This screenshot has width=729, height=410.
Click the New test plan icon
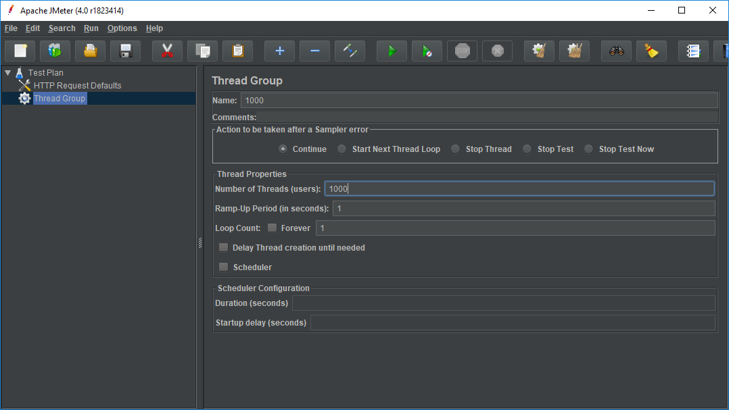(x=20, y=51)
